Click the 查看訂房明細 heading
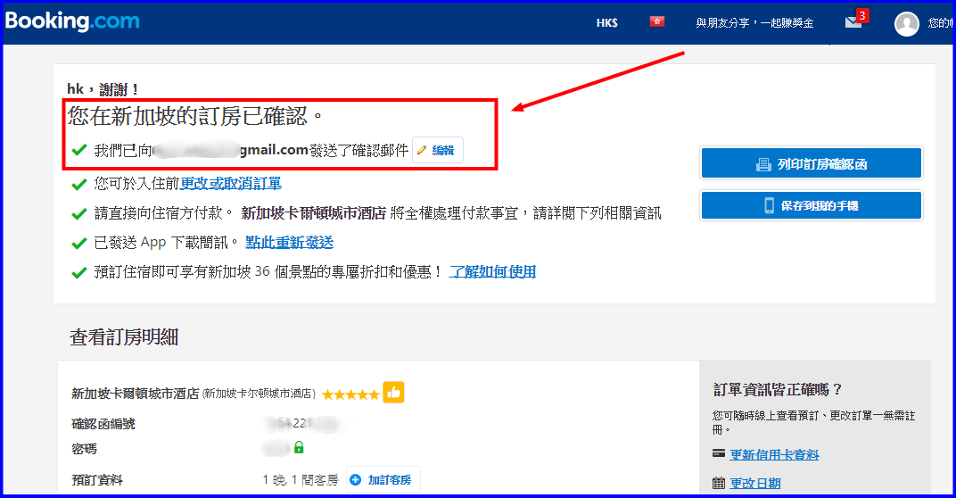Viewport: 956px width, 498px height. [124, 336]
